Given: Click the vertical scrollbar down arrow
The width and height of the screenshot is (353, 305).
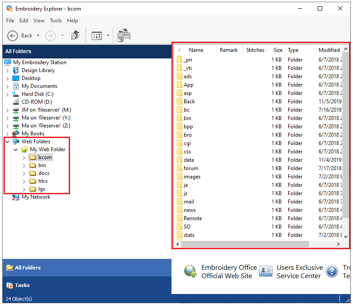Looking at the screenshot, I should coord(346,236).
